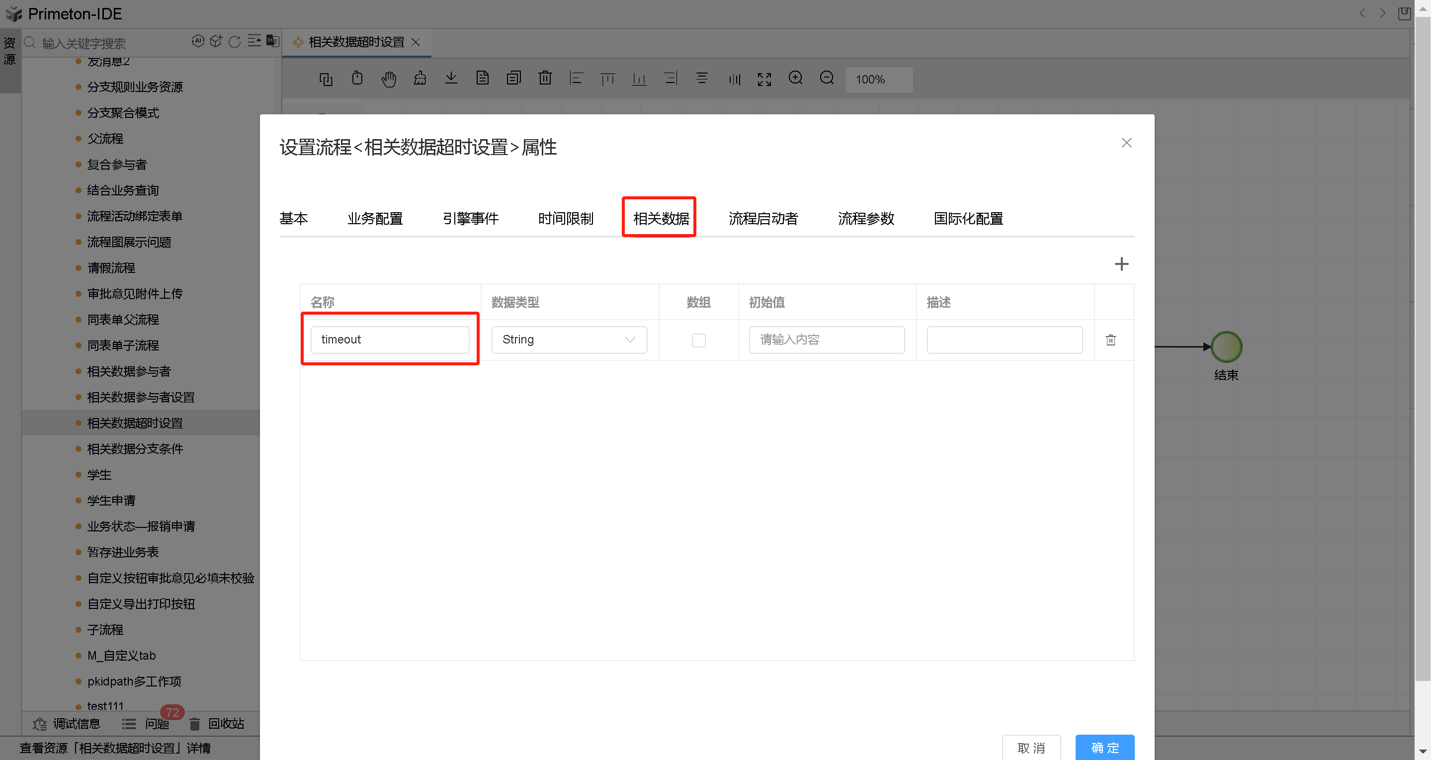Image resolution: width=1431 pixels, height=760 pixels.
Task: Open the 数据类型 String dropdown
Action: click(x=569, y=339)
